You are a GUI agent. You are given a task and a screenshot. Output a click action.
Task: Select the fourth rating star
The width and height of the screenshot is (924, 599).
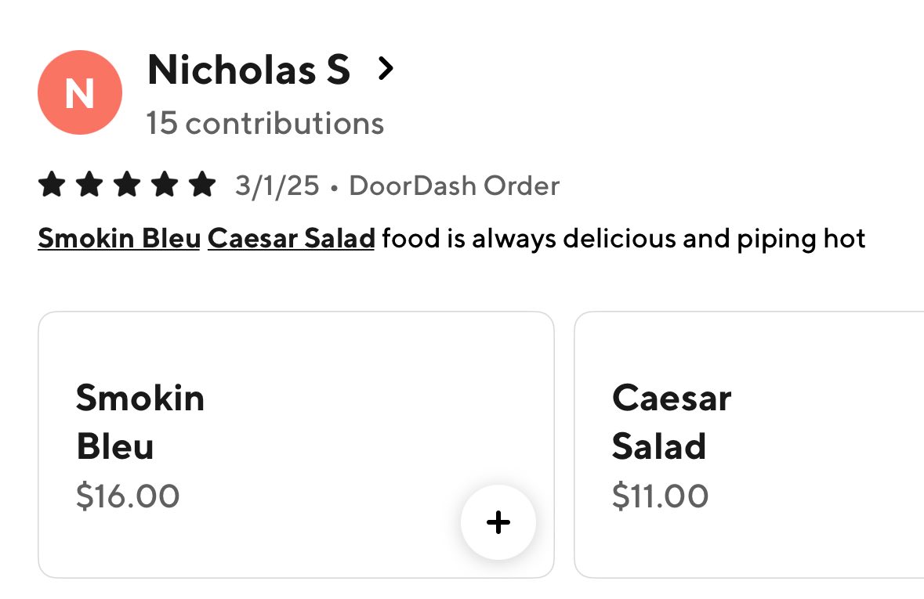click(165, 186)
